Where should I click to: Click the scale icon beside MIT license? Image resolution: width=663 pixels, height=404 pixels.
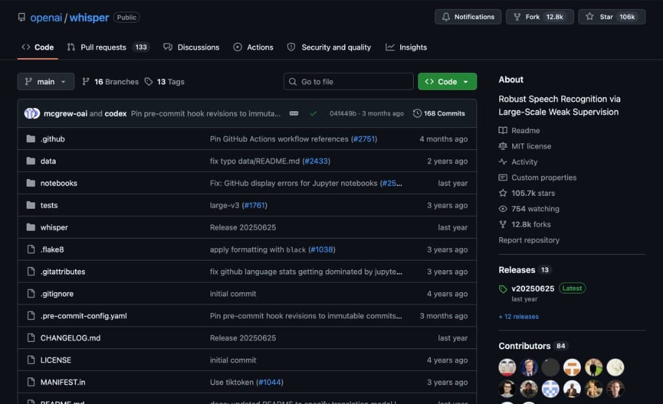[x=502, y=146]
